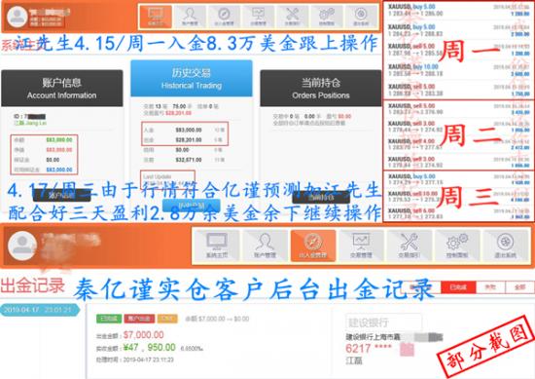Open 交易管理 chart icon in lower bar
The image size is (535, 379).
[361, 246]
